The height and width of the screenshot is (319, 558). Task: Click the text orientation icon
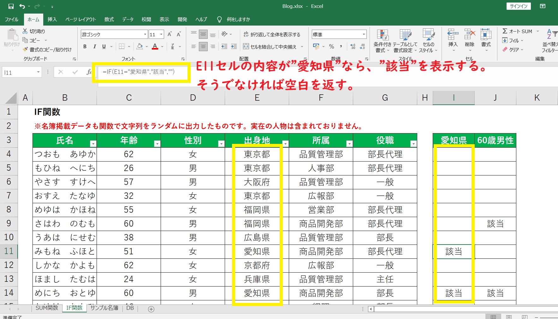click(x=224, y=34)
